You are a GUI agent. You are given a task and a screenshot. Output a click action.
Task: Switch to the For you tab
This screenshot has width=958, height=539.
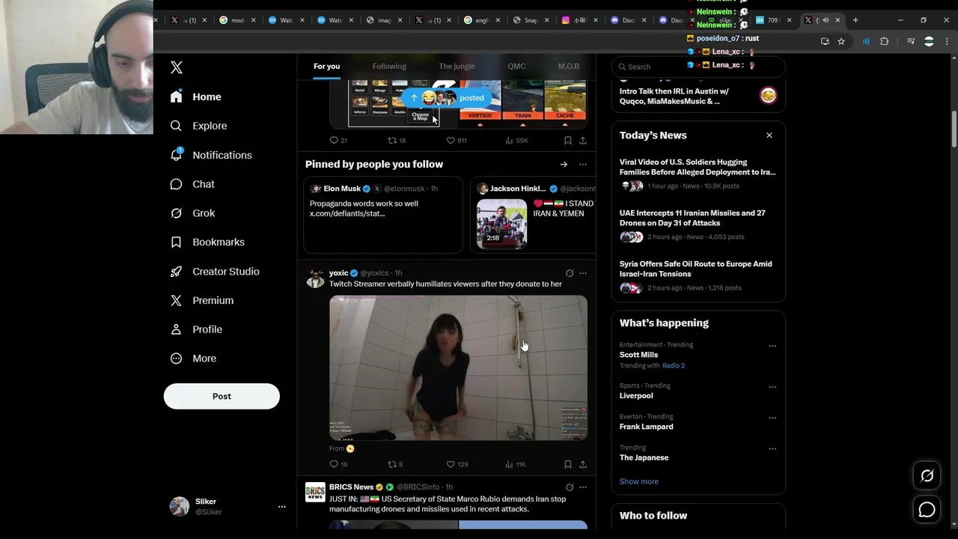[326, 66]
